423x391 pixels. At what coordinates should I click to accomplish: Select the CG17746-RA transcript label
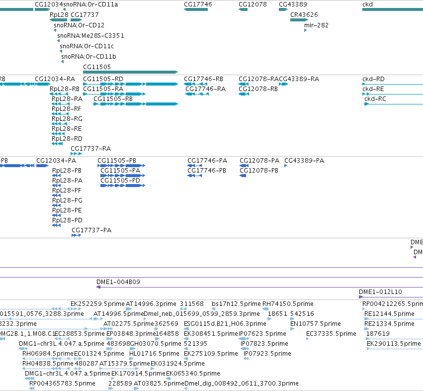click(206, 89)
